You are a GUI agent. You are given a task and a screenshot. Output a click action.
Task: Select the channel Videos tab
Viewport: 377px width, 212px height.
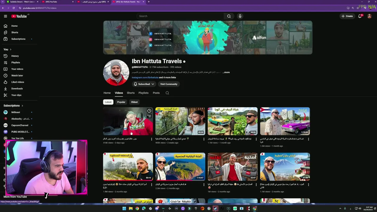point(119,93)
